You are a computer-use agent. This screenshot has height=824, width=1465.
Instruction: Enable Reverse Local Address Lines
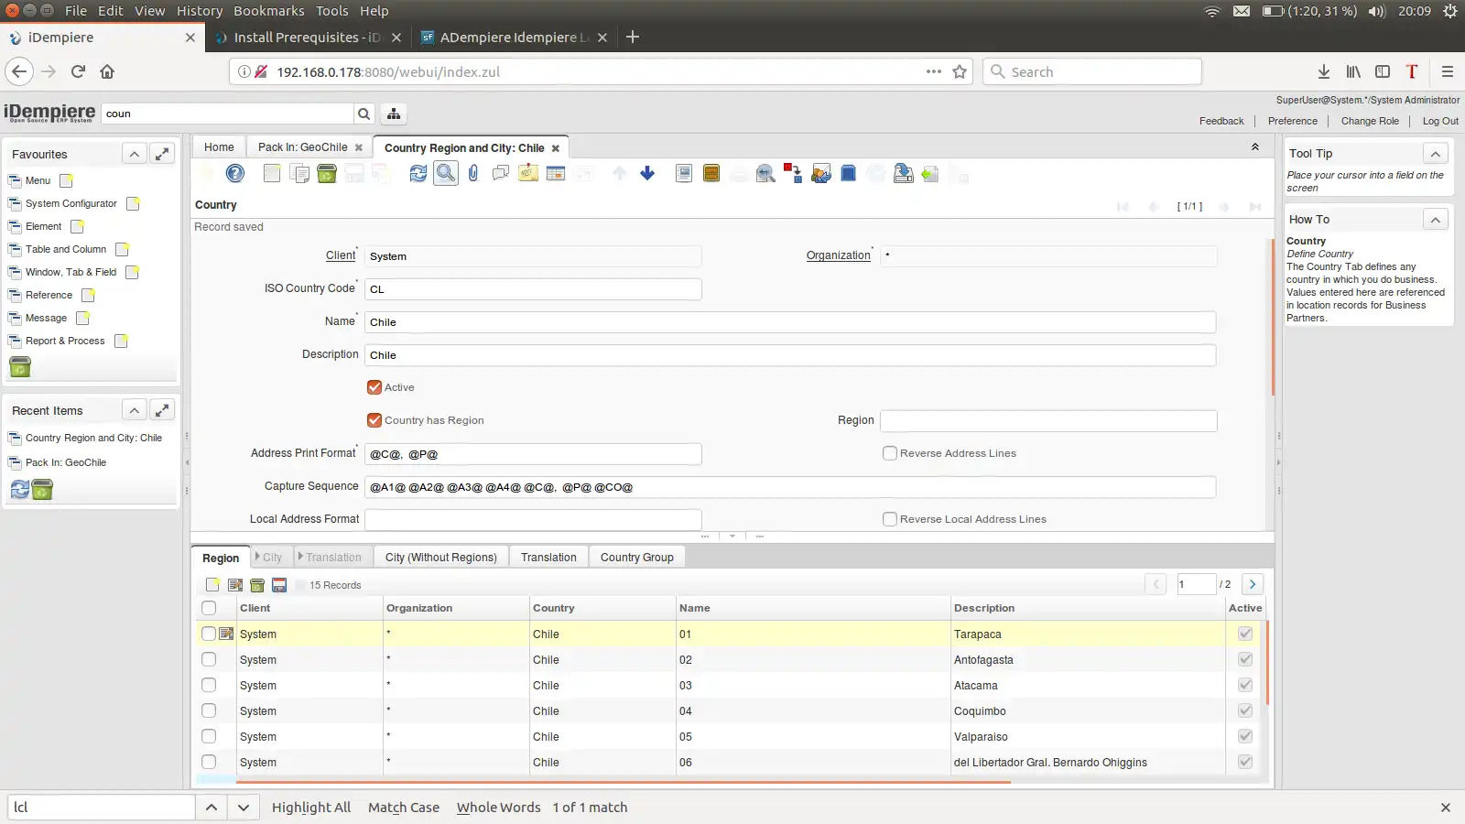click(889, 519)
